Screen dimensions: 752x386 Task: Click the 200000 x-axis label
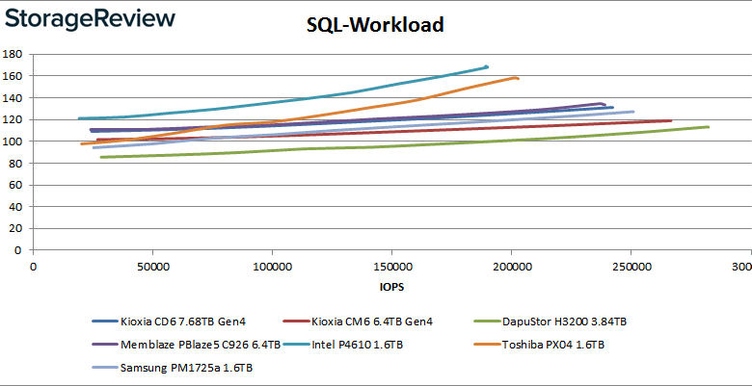coord(511,267)
